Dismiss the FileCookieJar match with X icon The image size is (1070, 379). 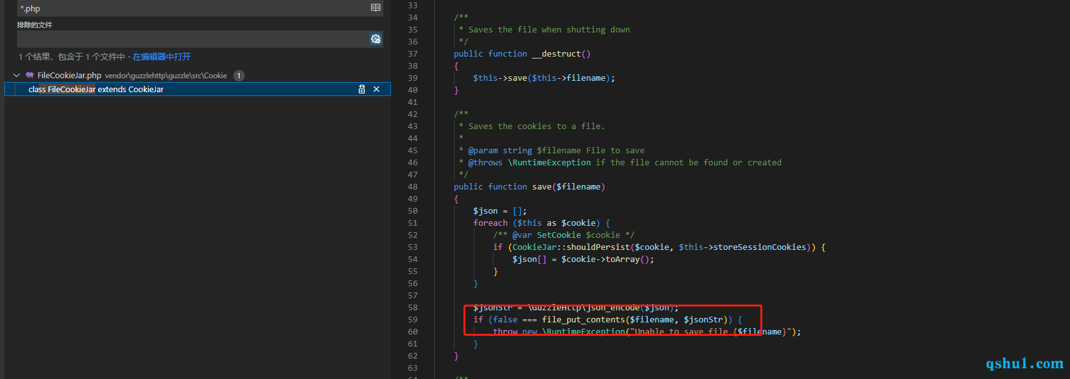[x=376, y=89]
